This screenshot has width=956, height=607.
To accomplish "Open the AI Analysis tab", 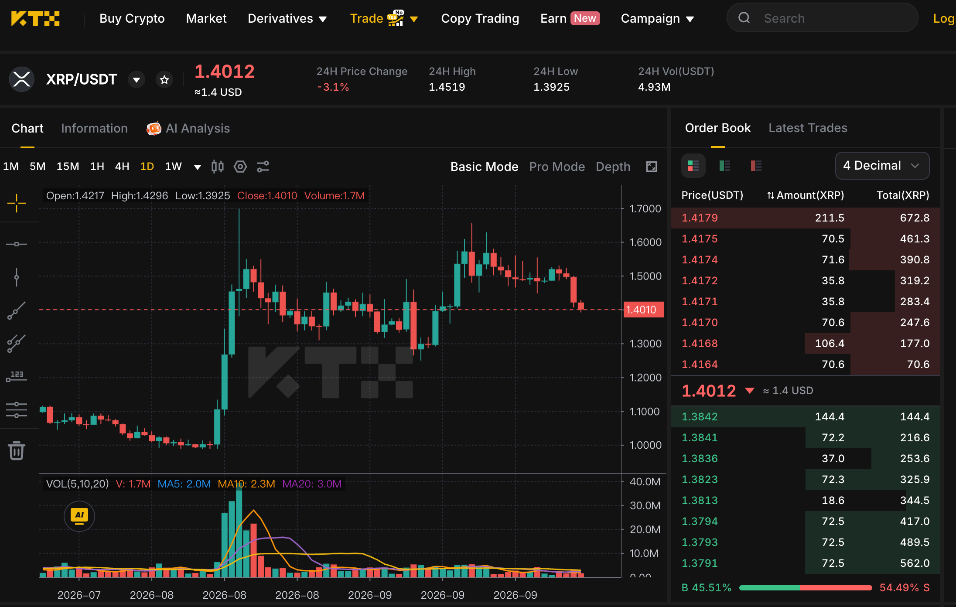I will (188, 128).
